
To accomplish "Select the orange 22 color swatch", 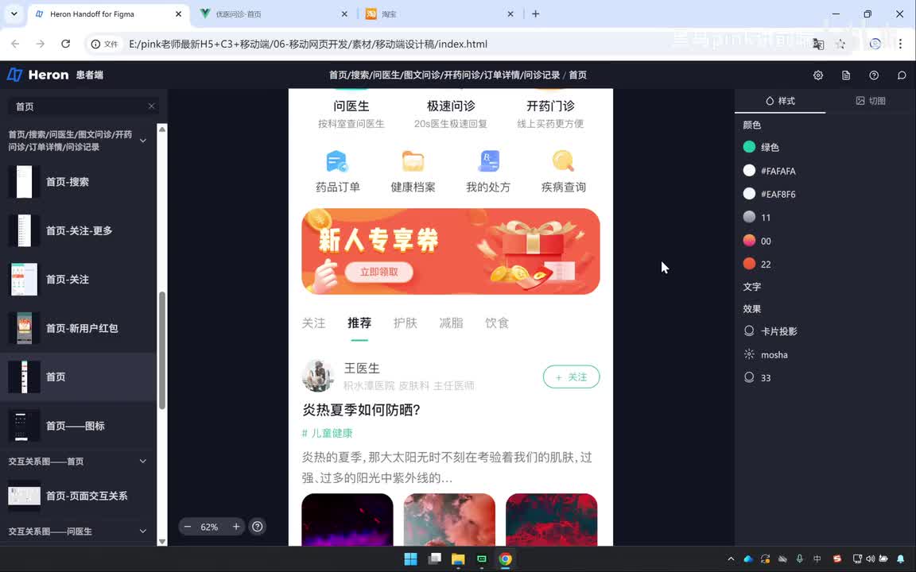I will point(749,264).
